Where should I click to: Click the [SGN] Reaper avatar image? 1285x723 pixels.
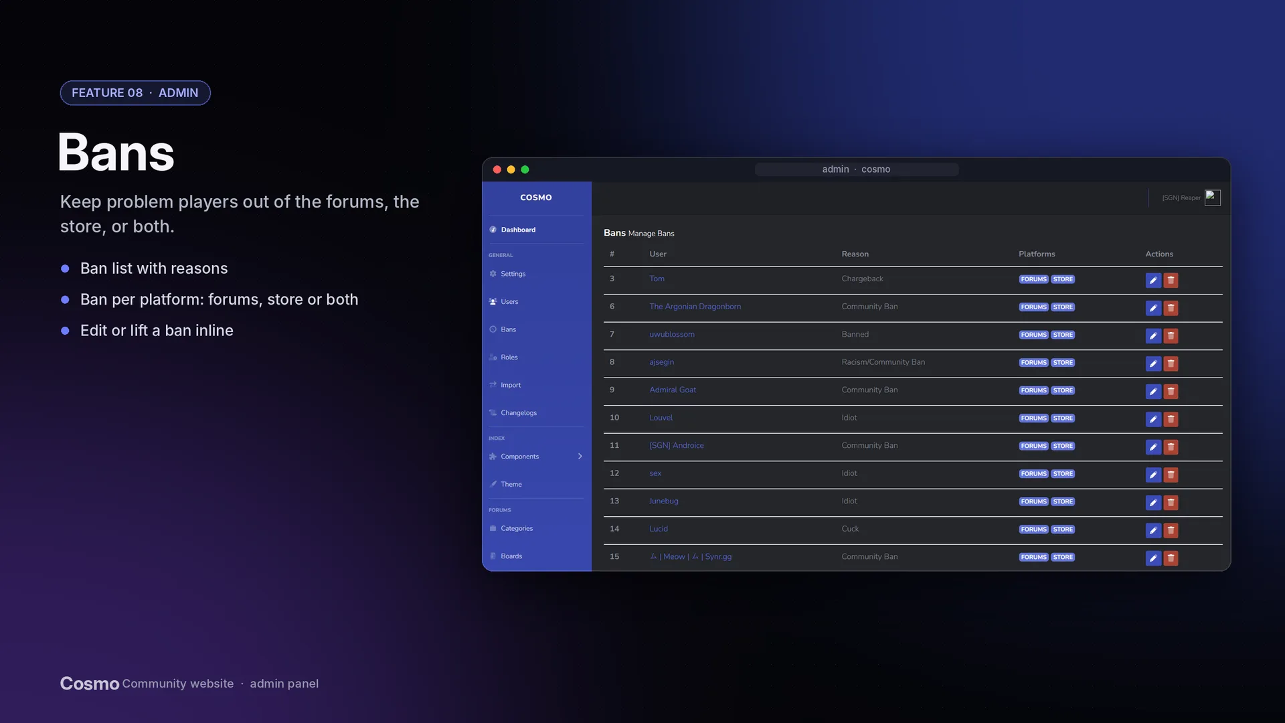[x=1213, y=198]
